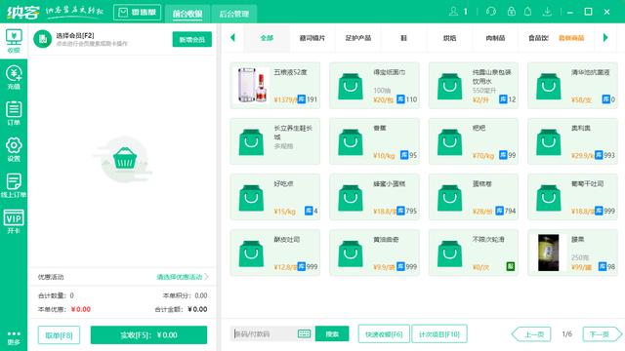Open the 订单 orders sidebar icon
The height and width of the screenshot is (351, 625).
tap(14, 113)
